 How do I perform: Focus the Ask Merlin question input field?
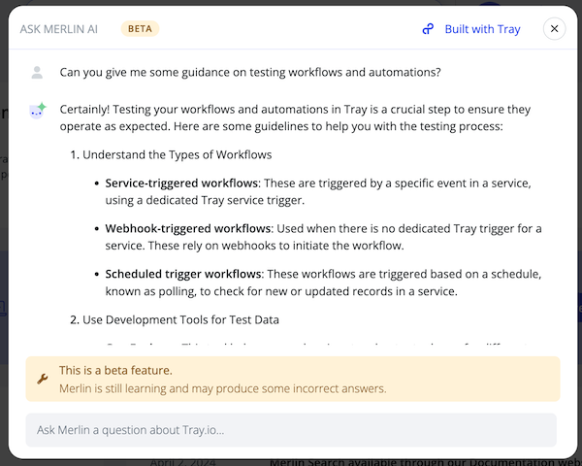291,430
